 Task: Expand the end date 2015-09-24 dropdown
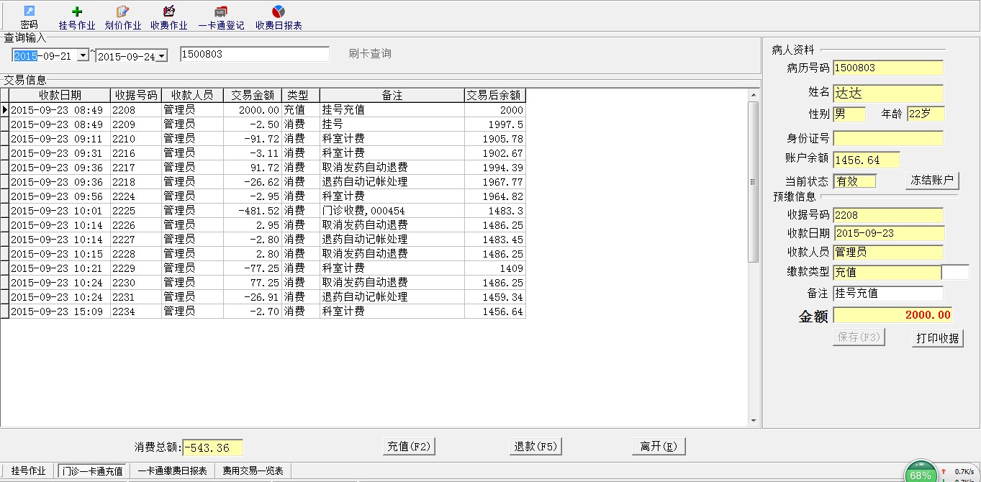coord(162,55)
